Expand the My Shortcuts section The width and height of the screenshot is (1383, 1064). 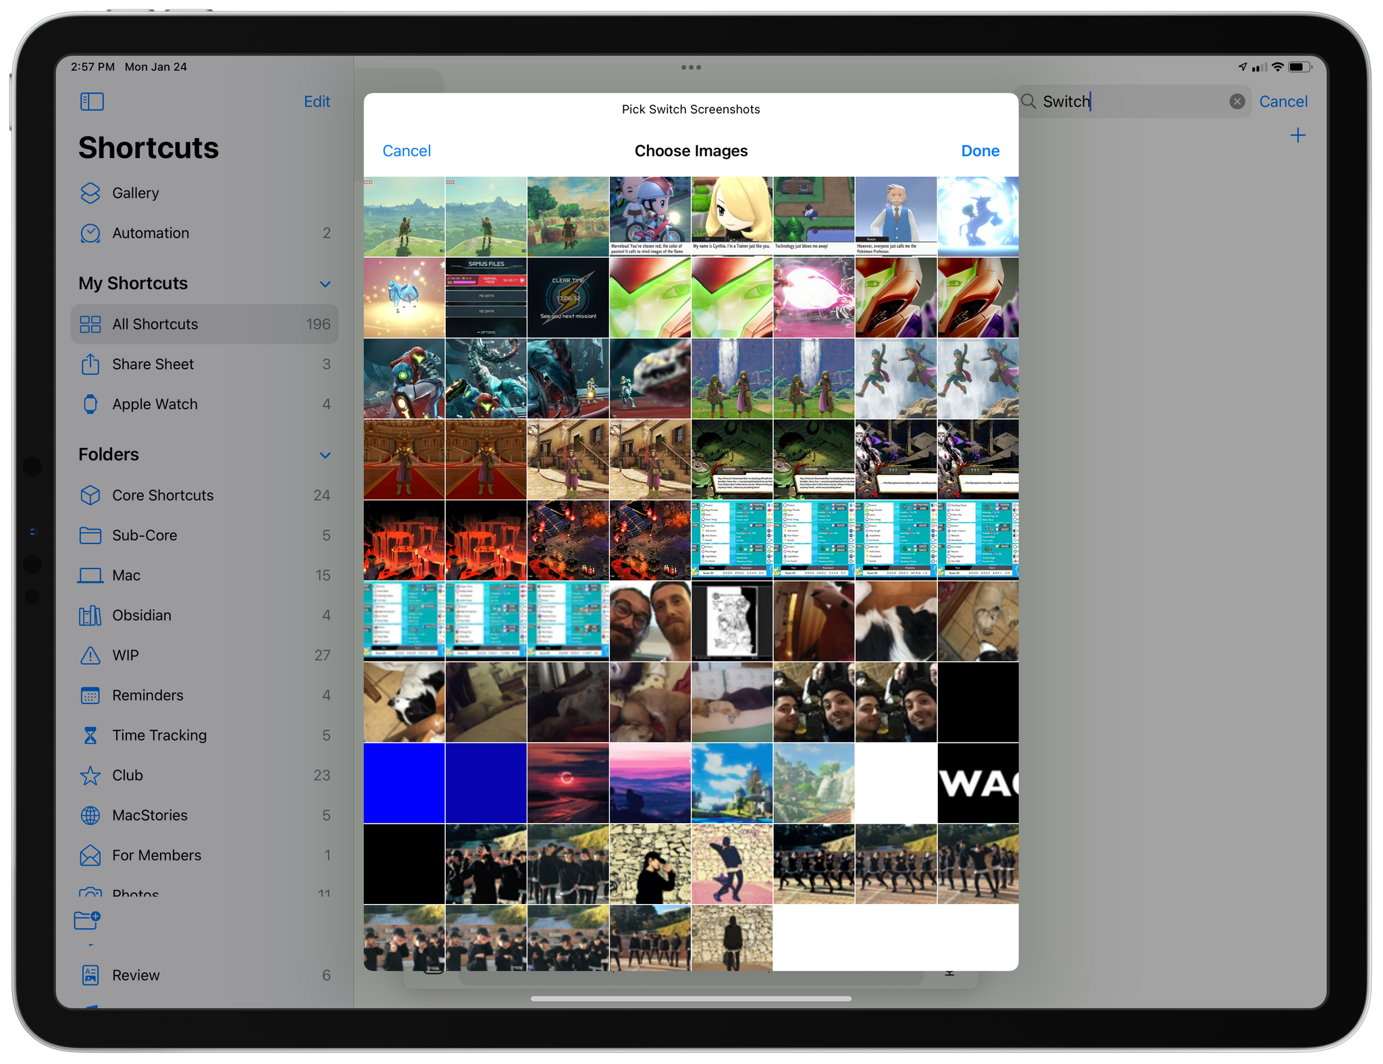(x=324, y=284)
